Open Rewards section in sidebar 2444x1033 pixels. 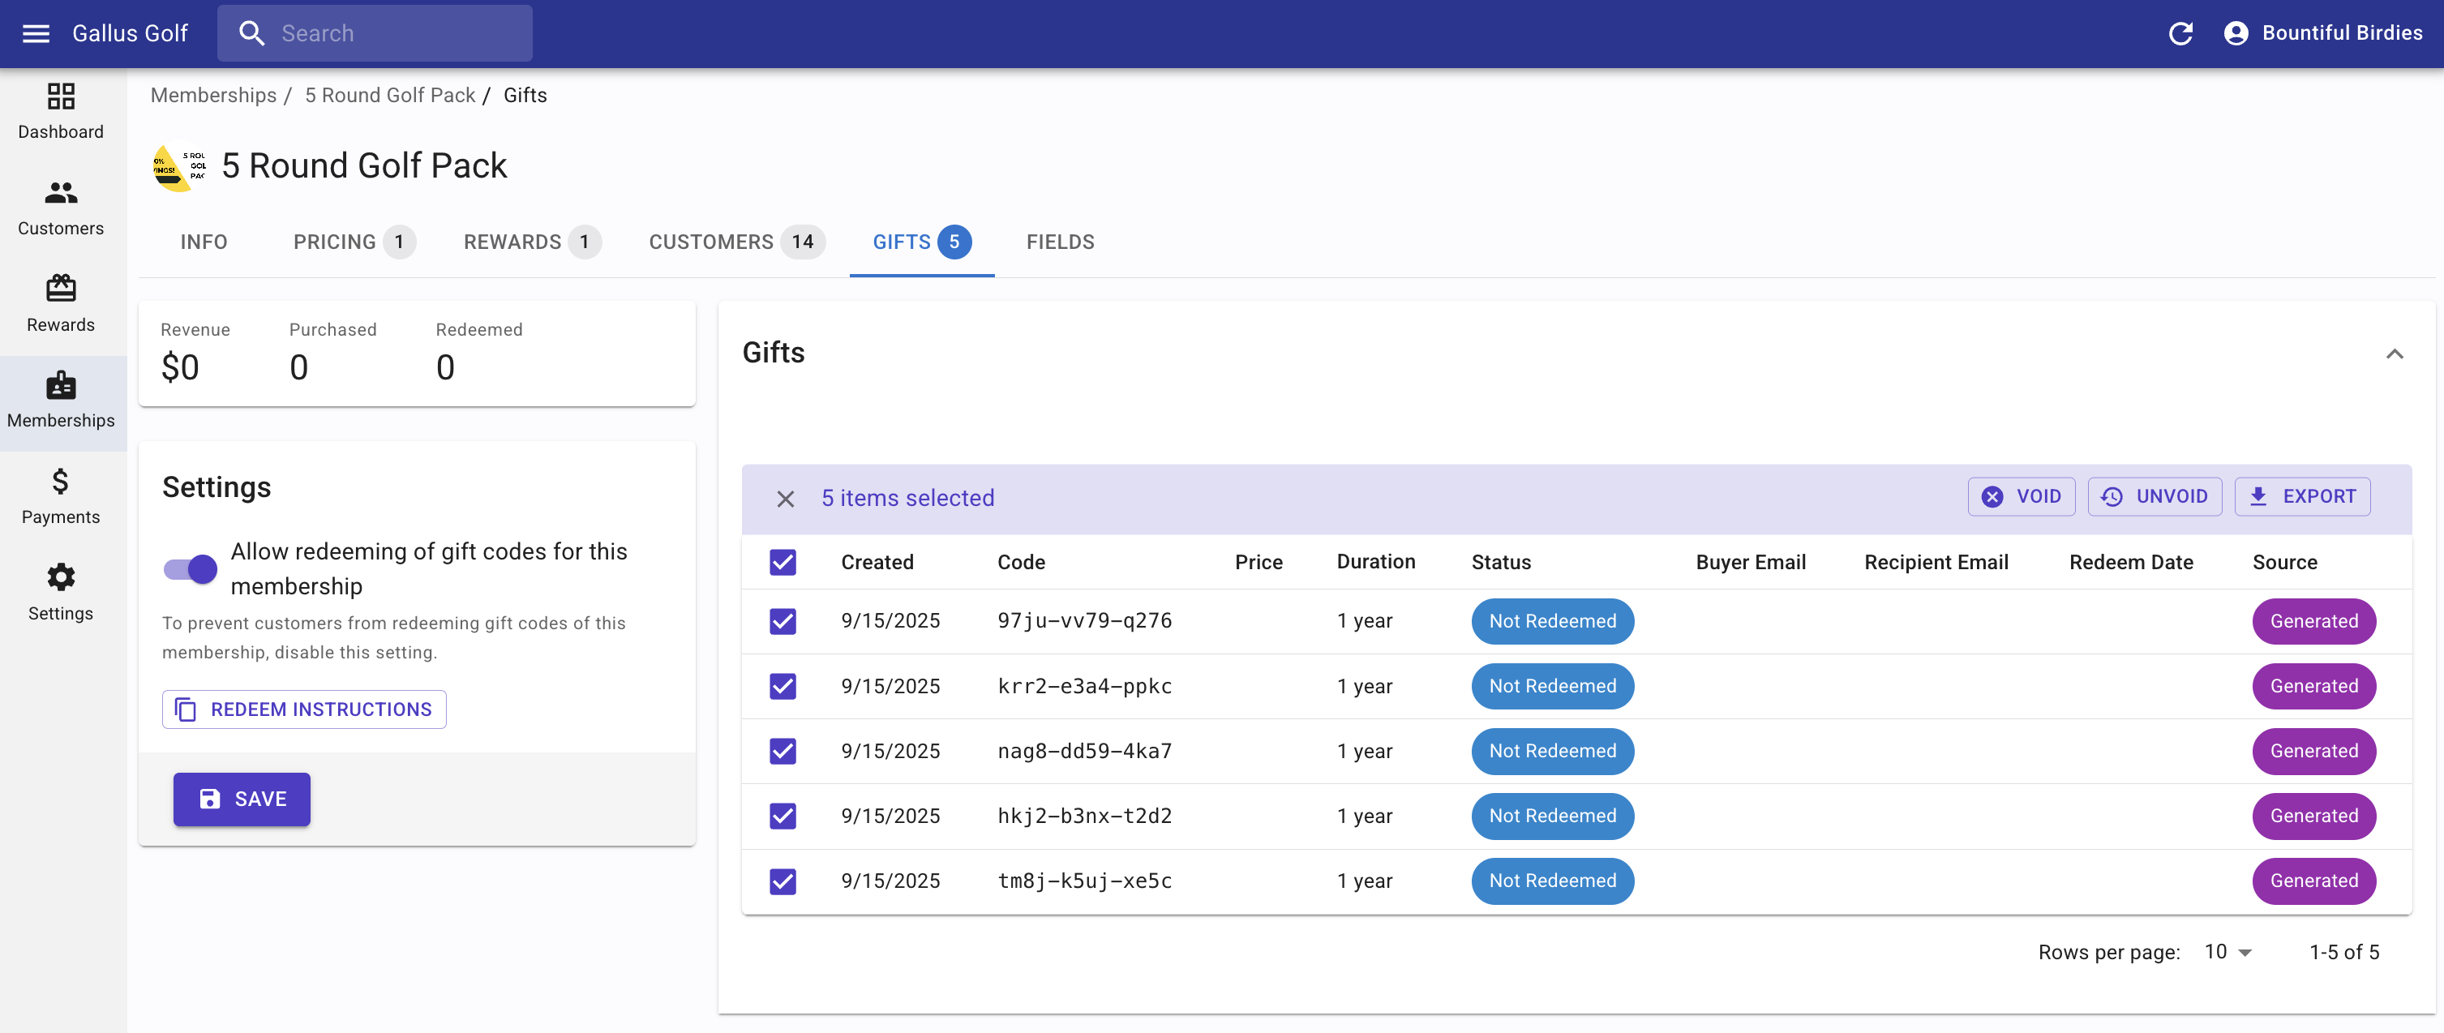pyautogui.click(x=61, y=303)
